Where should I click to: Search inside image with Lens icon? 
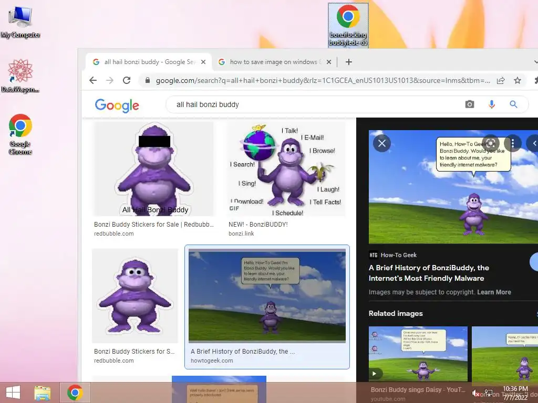click(491, 143)
